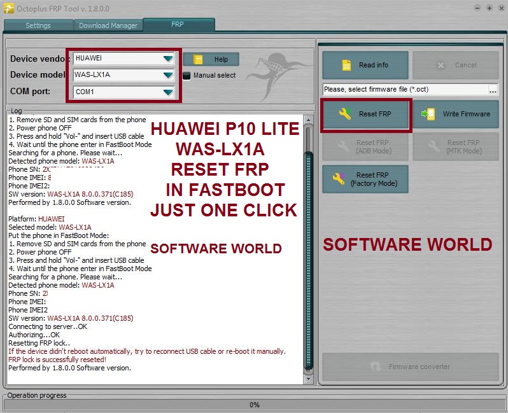Click the log line about rebooting device manually
The height and width of the screenshot is (413, 508).
tap(147, 351)
